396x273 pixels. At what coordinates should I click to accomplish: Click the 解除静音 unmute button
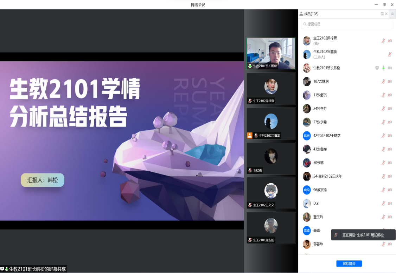tap(349, 264)
